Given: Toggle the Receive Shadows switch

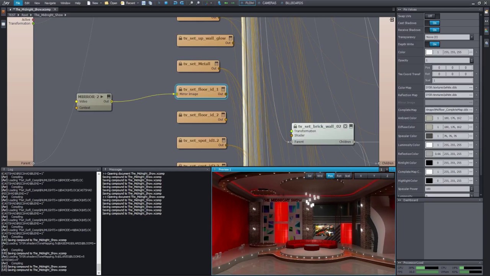Looking at the screenshot, I should pyautogui.click(x=432, y=30).
